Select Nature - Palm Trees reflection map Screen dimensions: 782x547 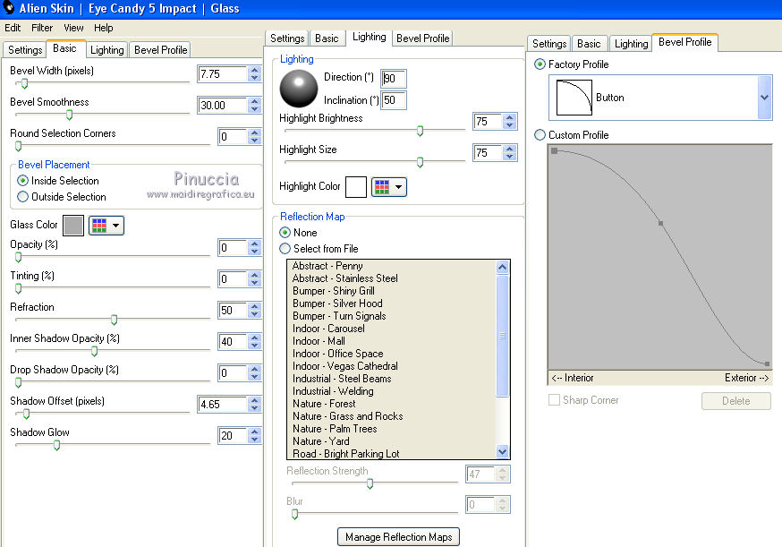tap(335, 429)
